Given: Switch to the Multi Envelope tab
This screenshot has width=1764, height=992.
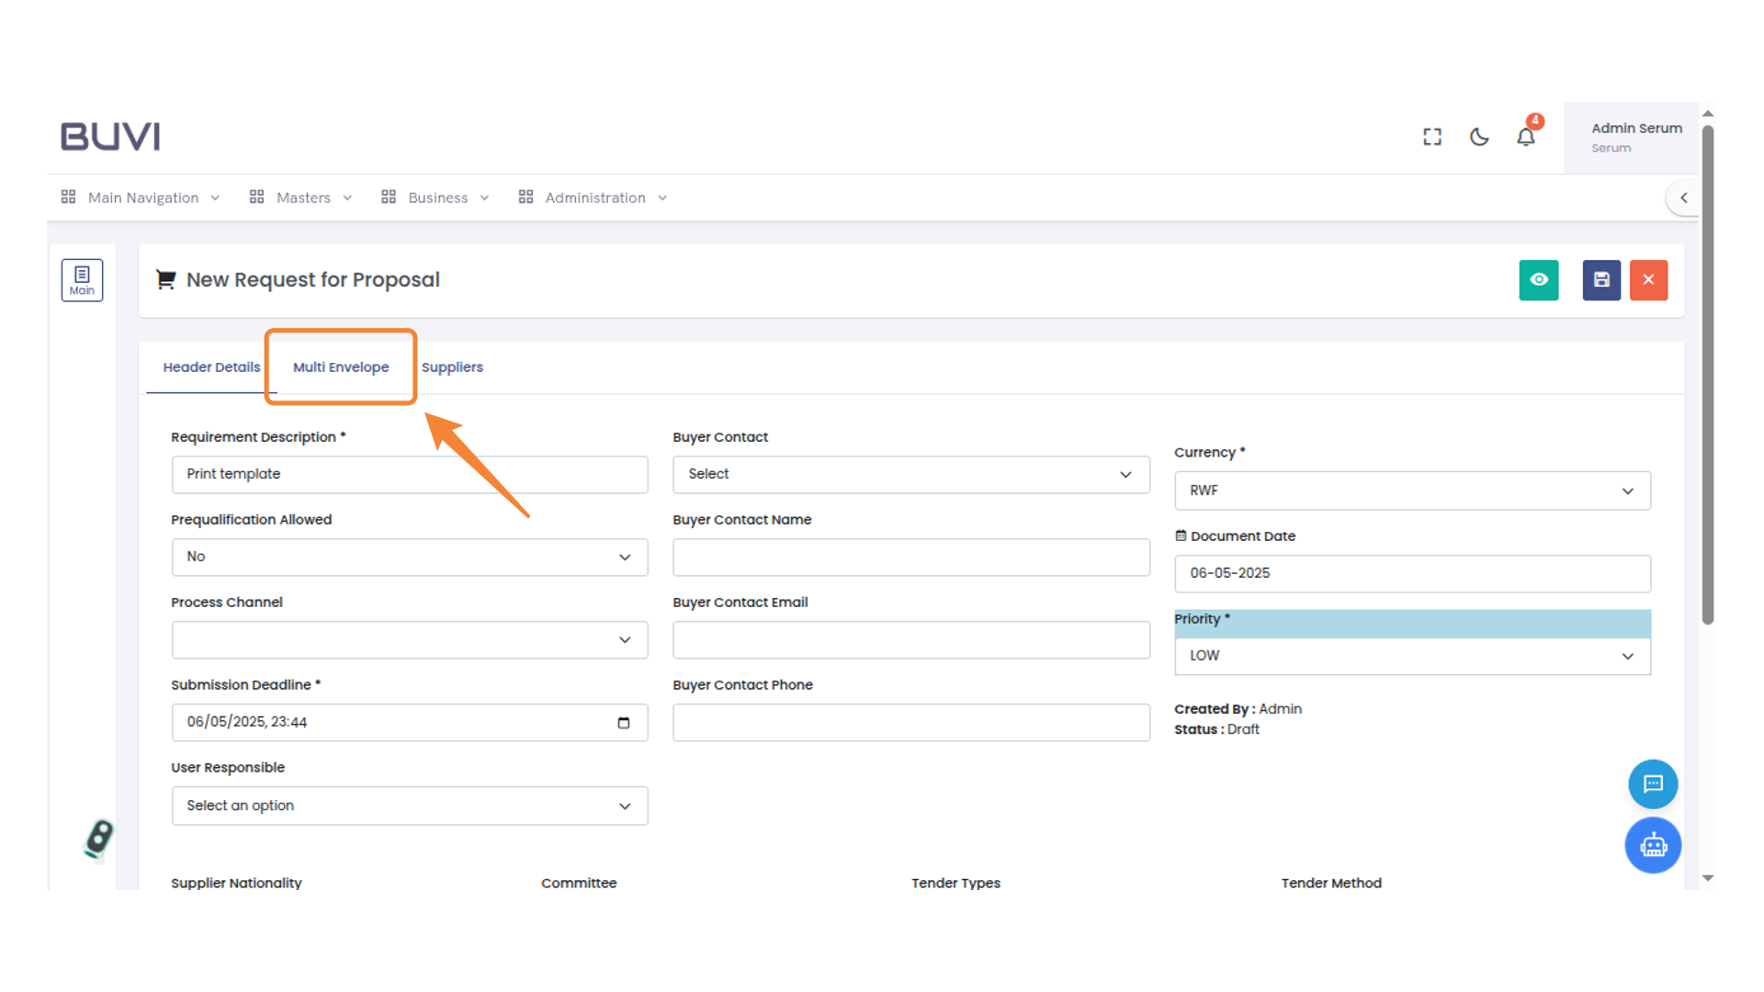Looking at the screenshot, I should (340, 366).
